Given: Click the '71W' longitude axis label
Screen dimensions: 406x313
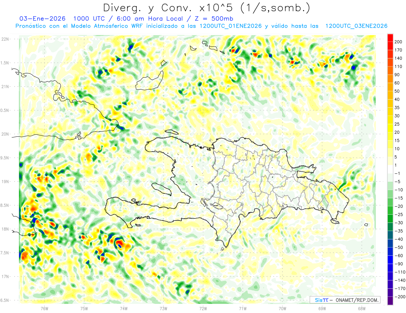Looking at the screenshot, I should click(243, 309).
